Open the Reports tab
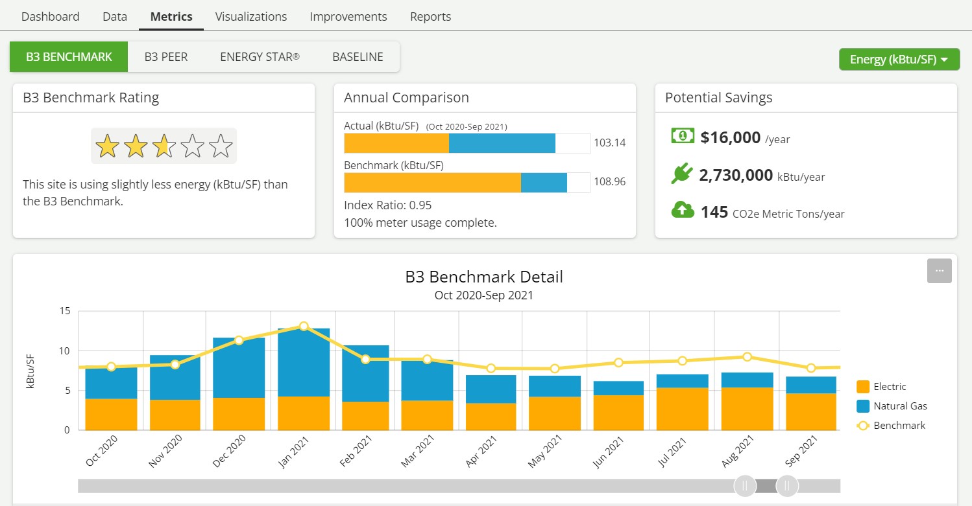This screenshot has height=506, width=972. click(430, 16)
